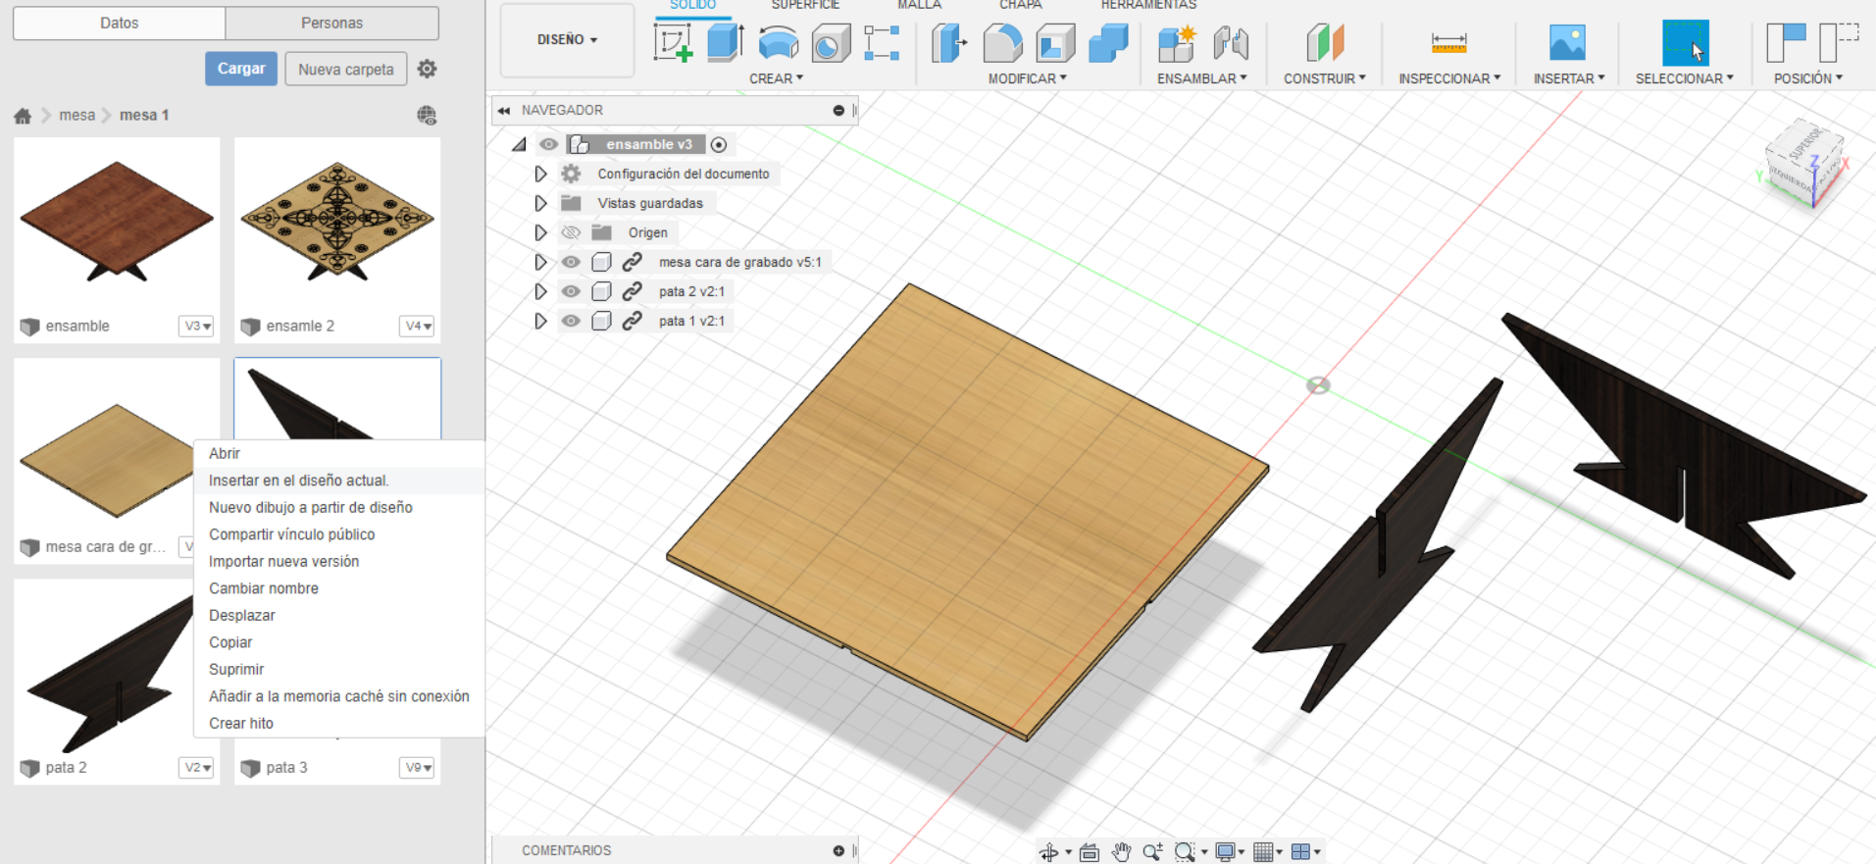Open the DISEÑO workspace dropdown
1876x864 pixels.
(567, 39)
